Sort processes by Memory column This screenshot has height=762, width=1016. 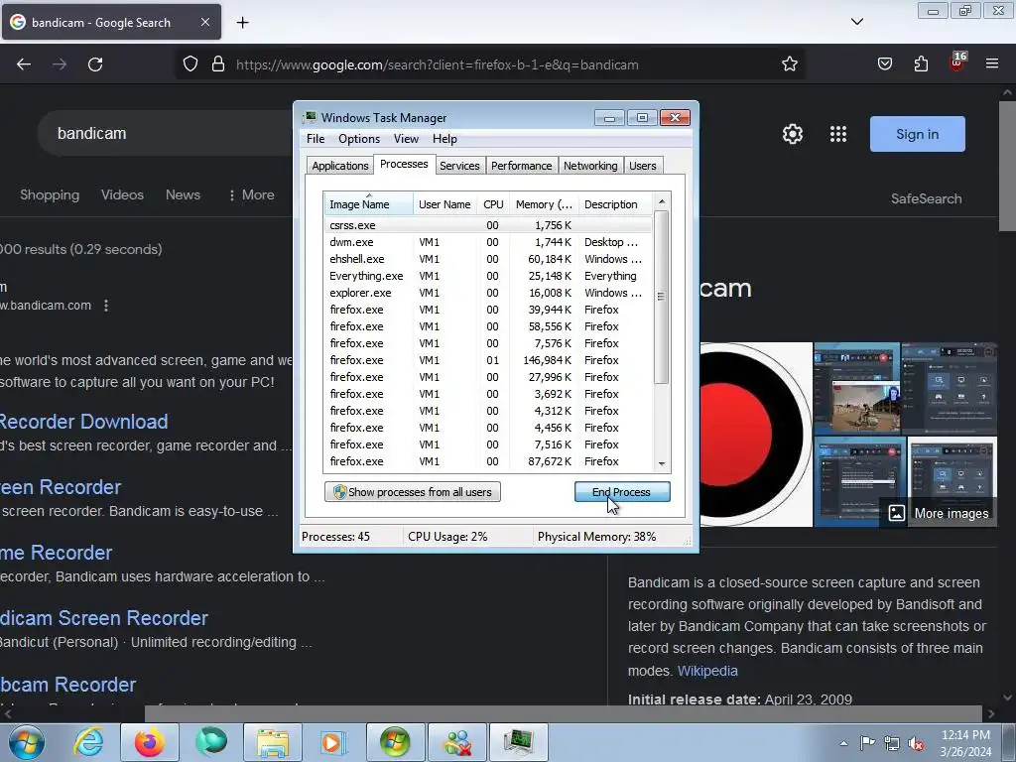pyautogui.click(x=544, y=204)
